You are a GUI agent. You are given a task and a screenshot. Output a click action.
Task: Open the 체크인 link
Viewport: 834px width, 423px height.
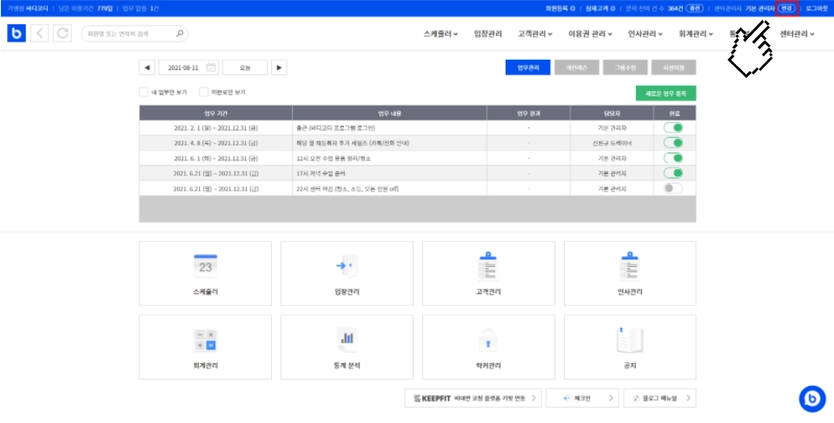(x=582, y=398)
